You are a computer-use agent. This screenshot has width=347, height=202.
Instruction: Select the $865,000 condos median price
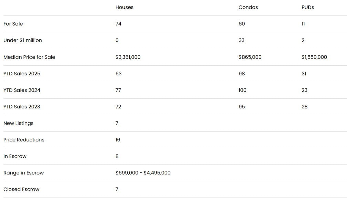tap(250, 57)
